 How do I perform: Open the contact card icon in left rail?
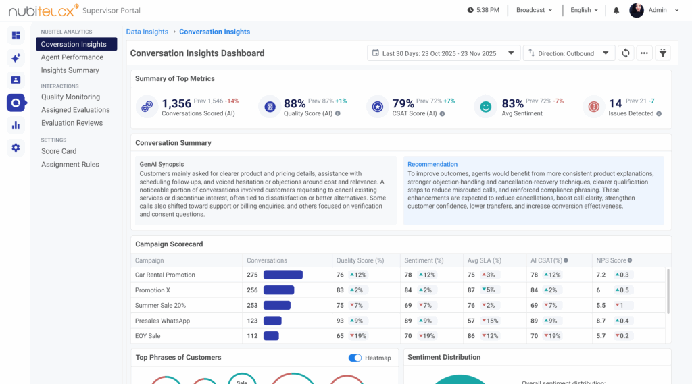click(16, 80)
